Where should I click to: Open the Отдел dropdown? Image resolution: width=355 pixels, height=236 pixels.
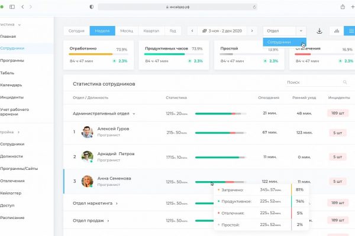285,31
